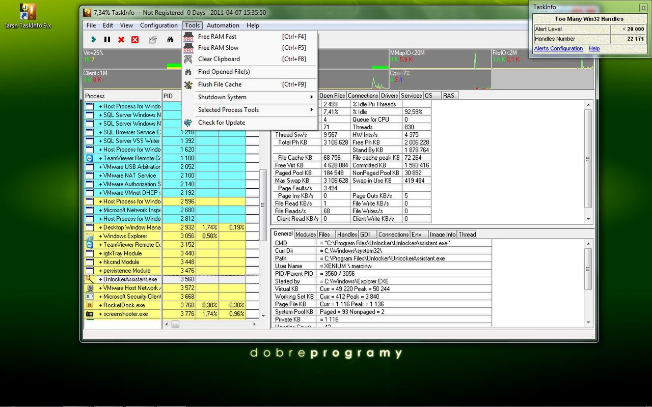Click the green arrow toolbar icon

coord(93,39)
